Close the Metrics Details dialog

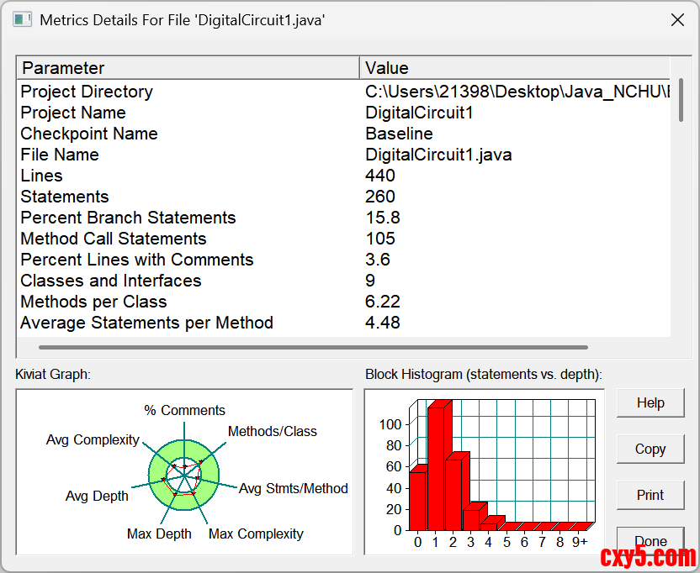tap(677, 20)
